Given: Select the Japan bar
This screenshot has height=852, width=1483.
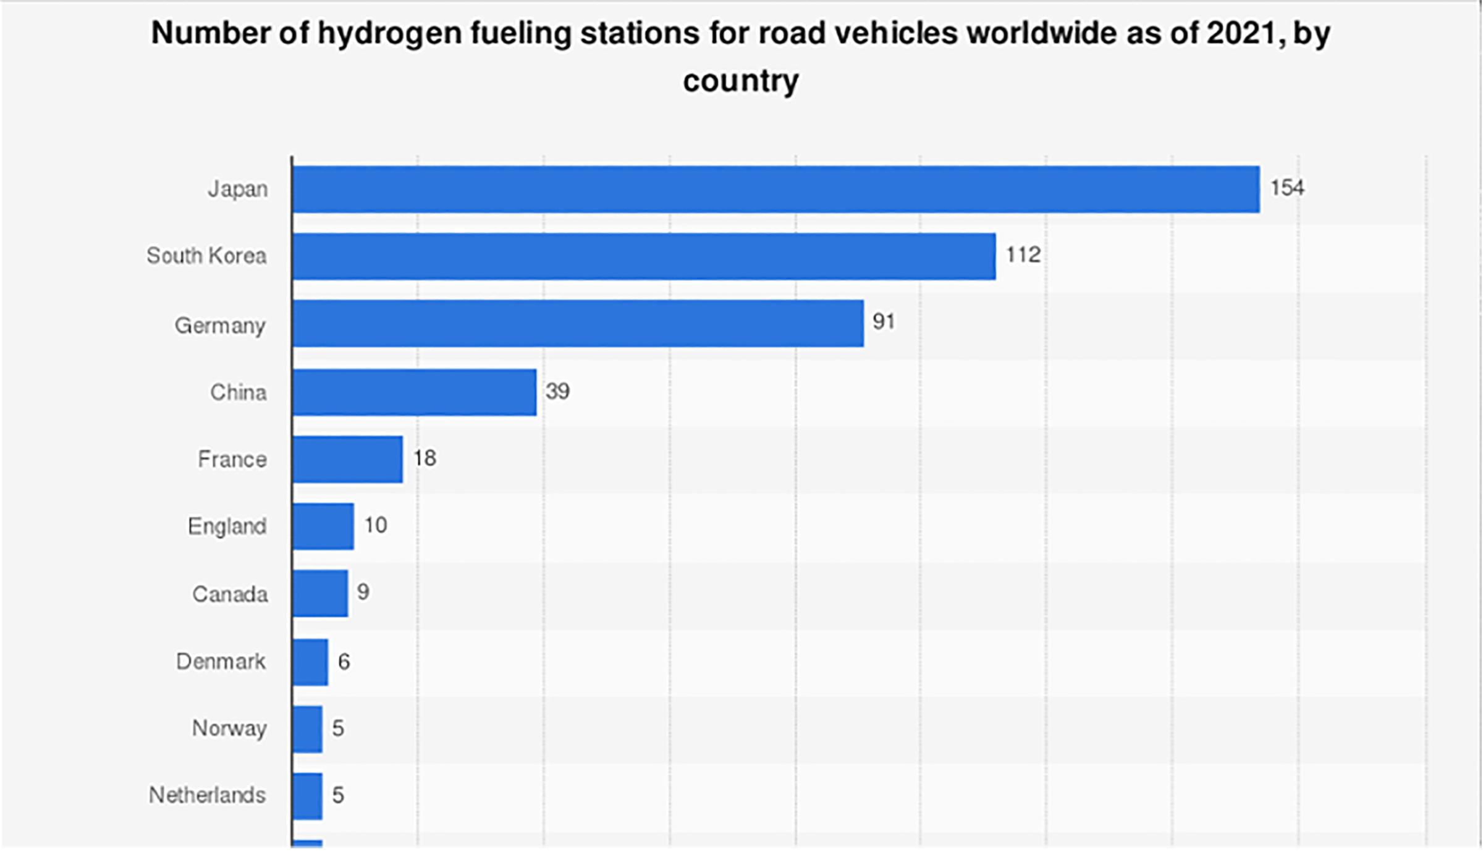Looking at the screenshot, I should point(776,189).
